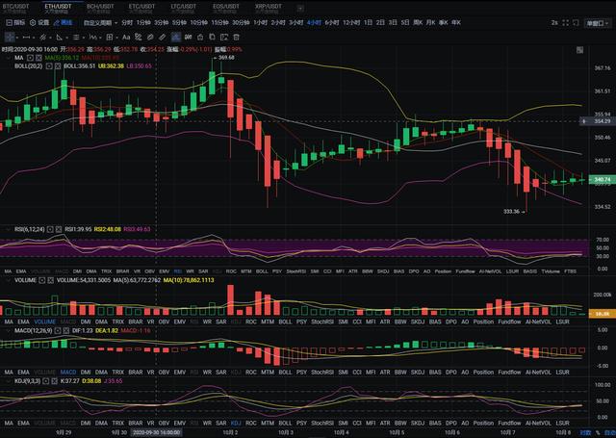
Task: Click the 画线 drawing button
Action: tap(64, 23)
